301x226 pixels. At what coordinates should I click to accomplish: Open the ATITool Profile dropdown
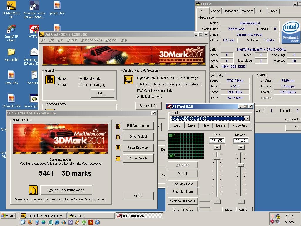point(247,118)
